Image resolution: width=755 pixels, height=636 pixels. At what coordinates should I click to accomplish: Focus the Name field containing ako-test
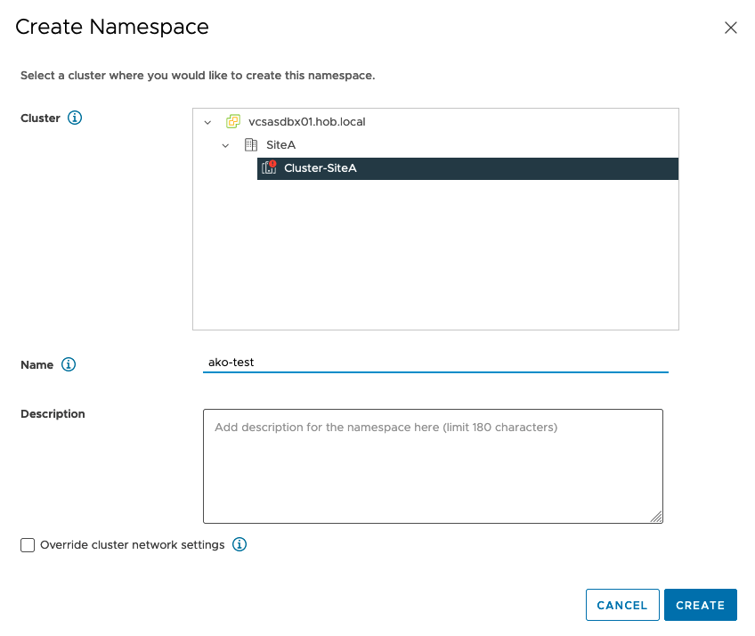[x=434, y=363]
